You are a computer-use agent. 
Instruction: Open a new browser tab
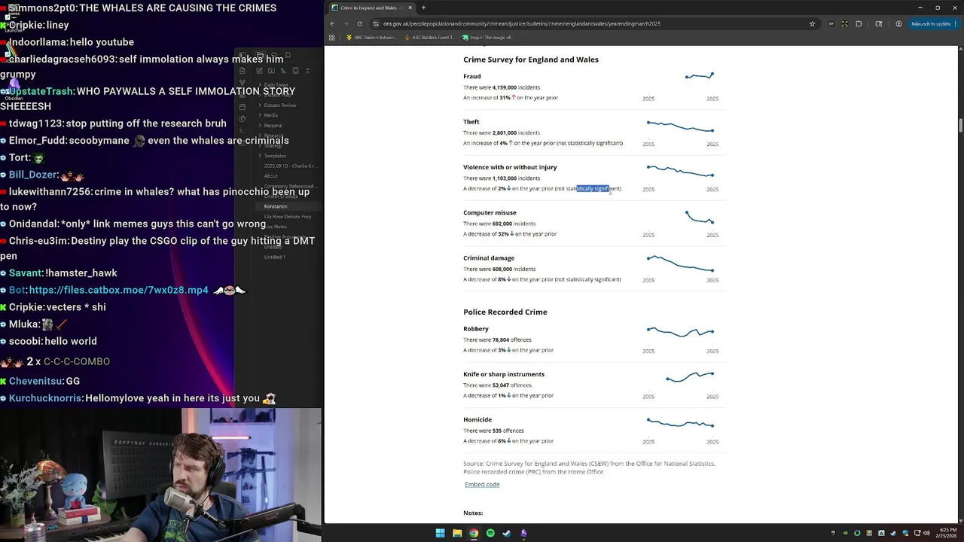(423, 8)
